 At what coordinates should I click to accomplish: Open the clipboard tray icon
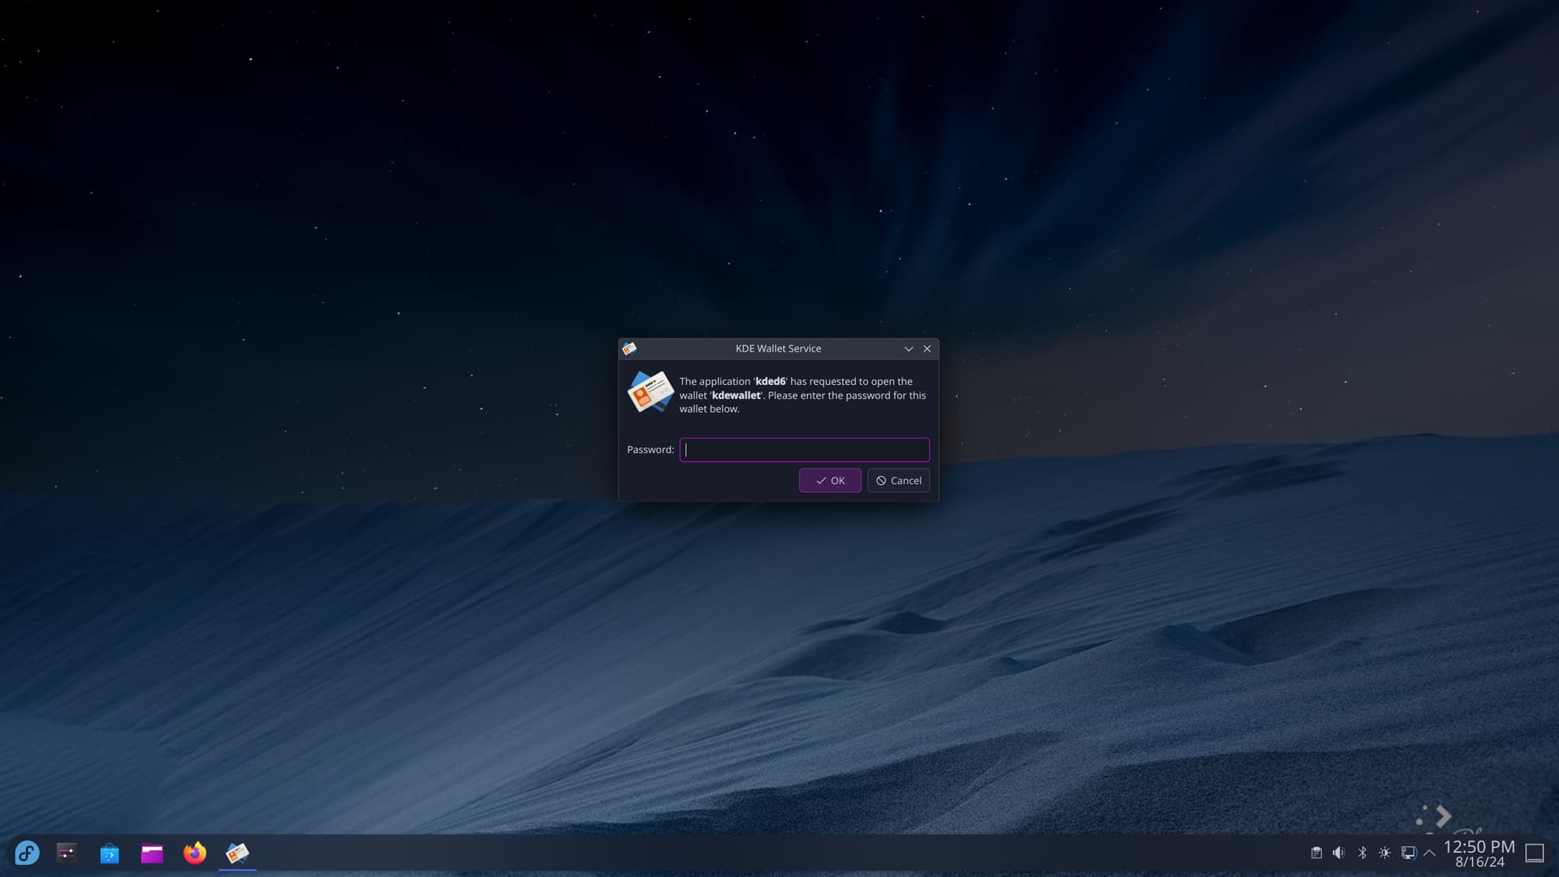(1316, 853)
